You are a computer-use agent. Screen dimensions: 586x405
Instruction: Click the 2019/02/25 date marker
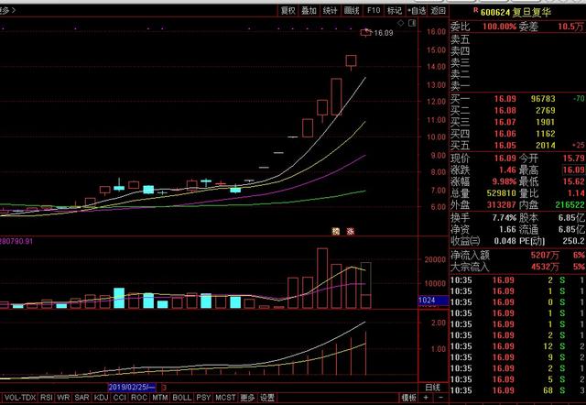[x=129, y=388]
